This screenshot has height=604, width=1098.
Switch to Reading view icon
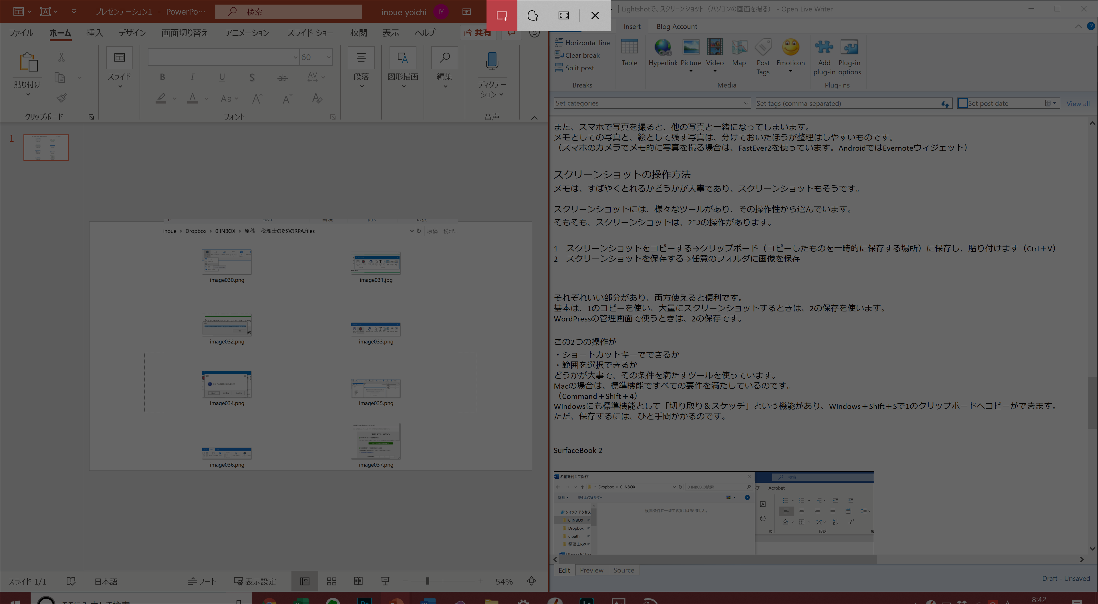tap(358, 581)
